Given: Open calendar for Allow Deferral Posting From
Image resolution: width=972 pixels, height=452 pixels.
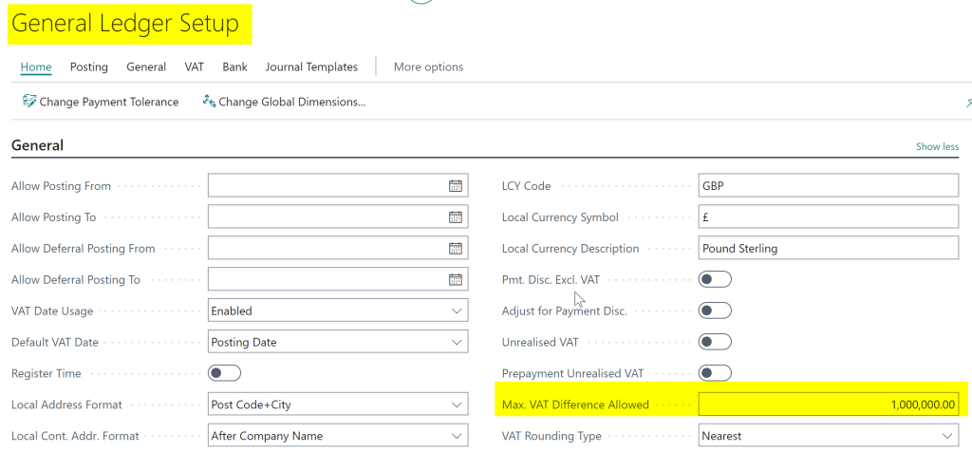Looking at the screenshot, I should pos(456,249).
